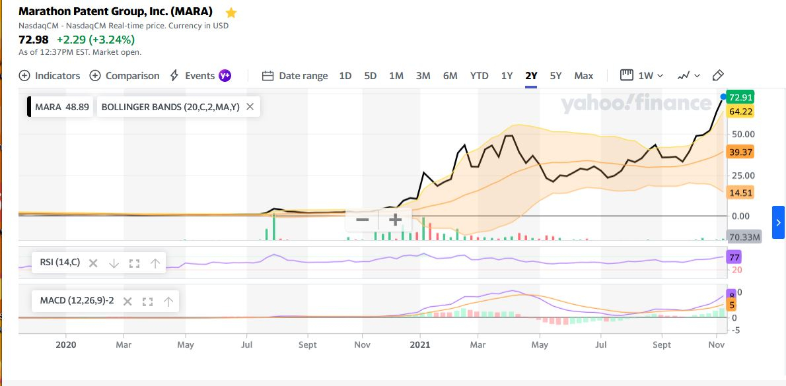Viewport: 786px width, 386px height.
Task: Select the YTD range tab
Action: coord(480,76)
